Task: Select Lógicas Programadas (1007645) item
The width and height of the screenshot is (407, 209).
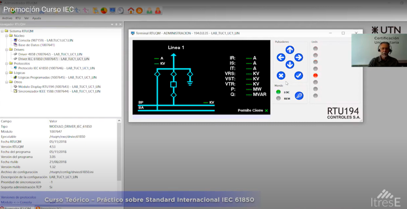Action: point(57,77)
